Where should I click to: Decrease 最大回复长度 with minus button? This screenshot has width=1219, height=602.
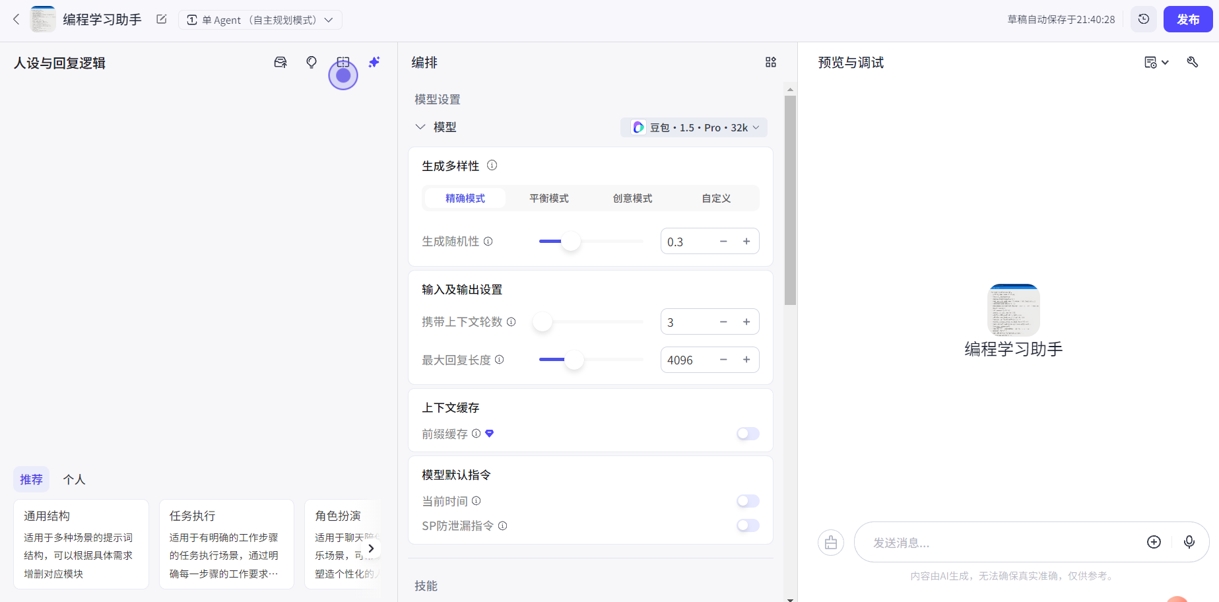[x=723, y=360]
